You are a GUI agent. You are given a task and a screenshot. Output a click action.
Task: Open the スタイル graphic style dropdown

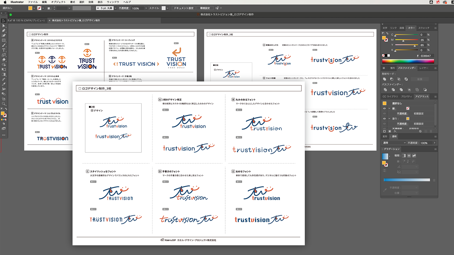[x=168, y=8]
